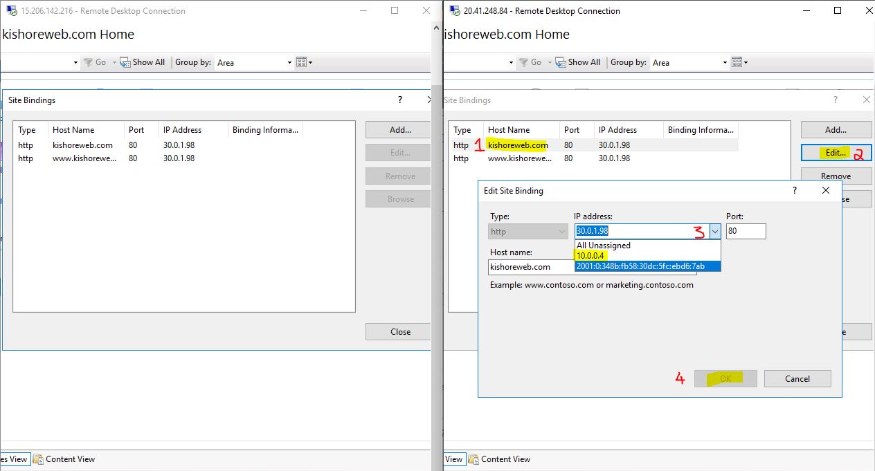Close the left Site Bindings dialog via Close button
The height and width of the screenshot is (471, 875).
pyautogui.click(x=400, y=332)
